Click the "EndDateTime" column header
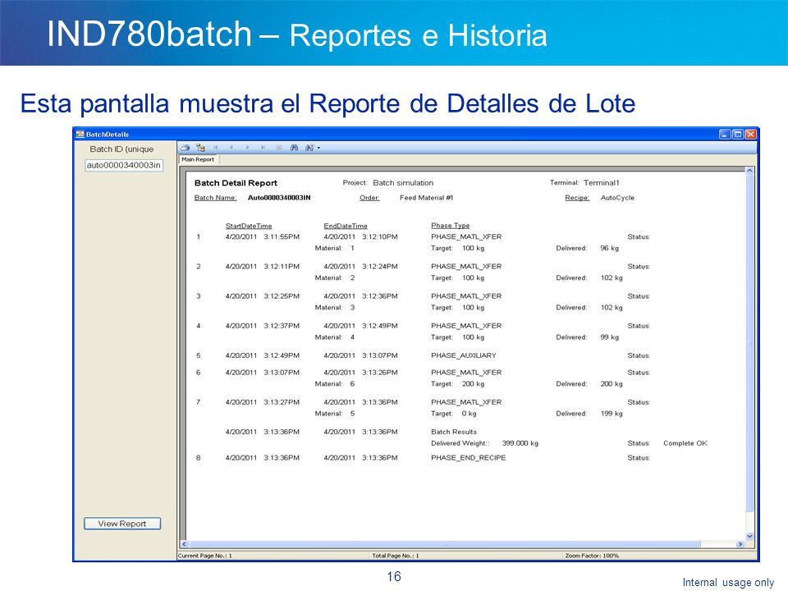The width and height of the screenshot is (788, 591). (346, 227)
